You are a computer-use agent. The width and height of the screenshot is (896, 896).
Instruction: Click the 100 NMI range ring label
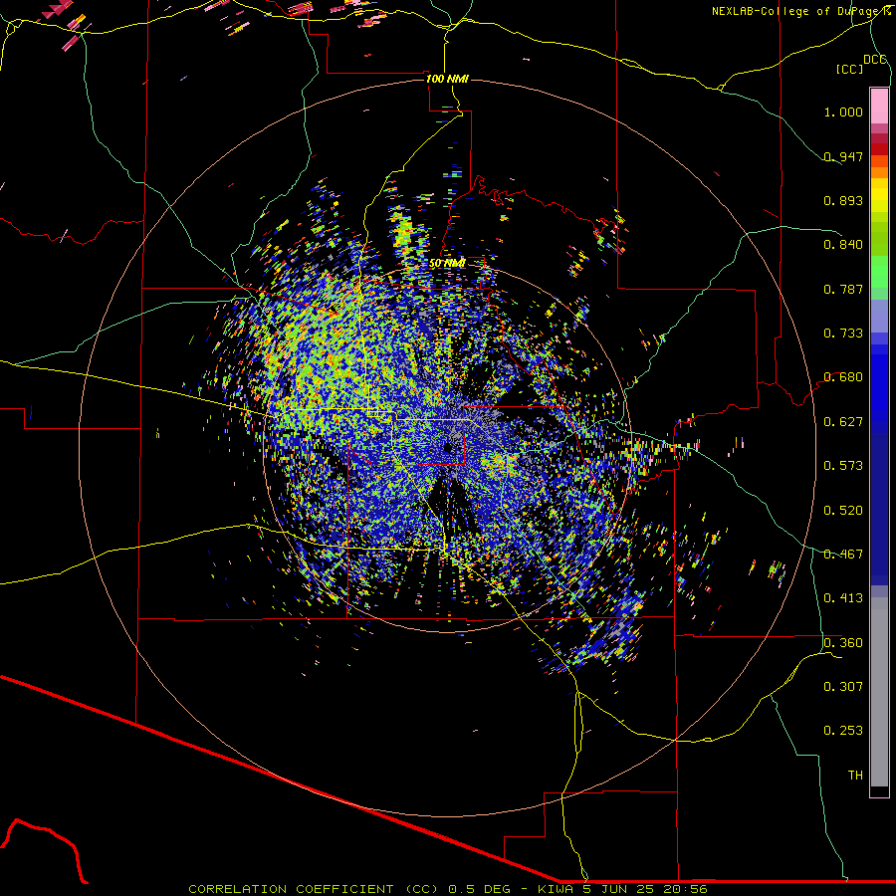447,79
